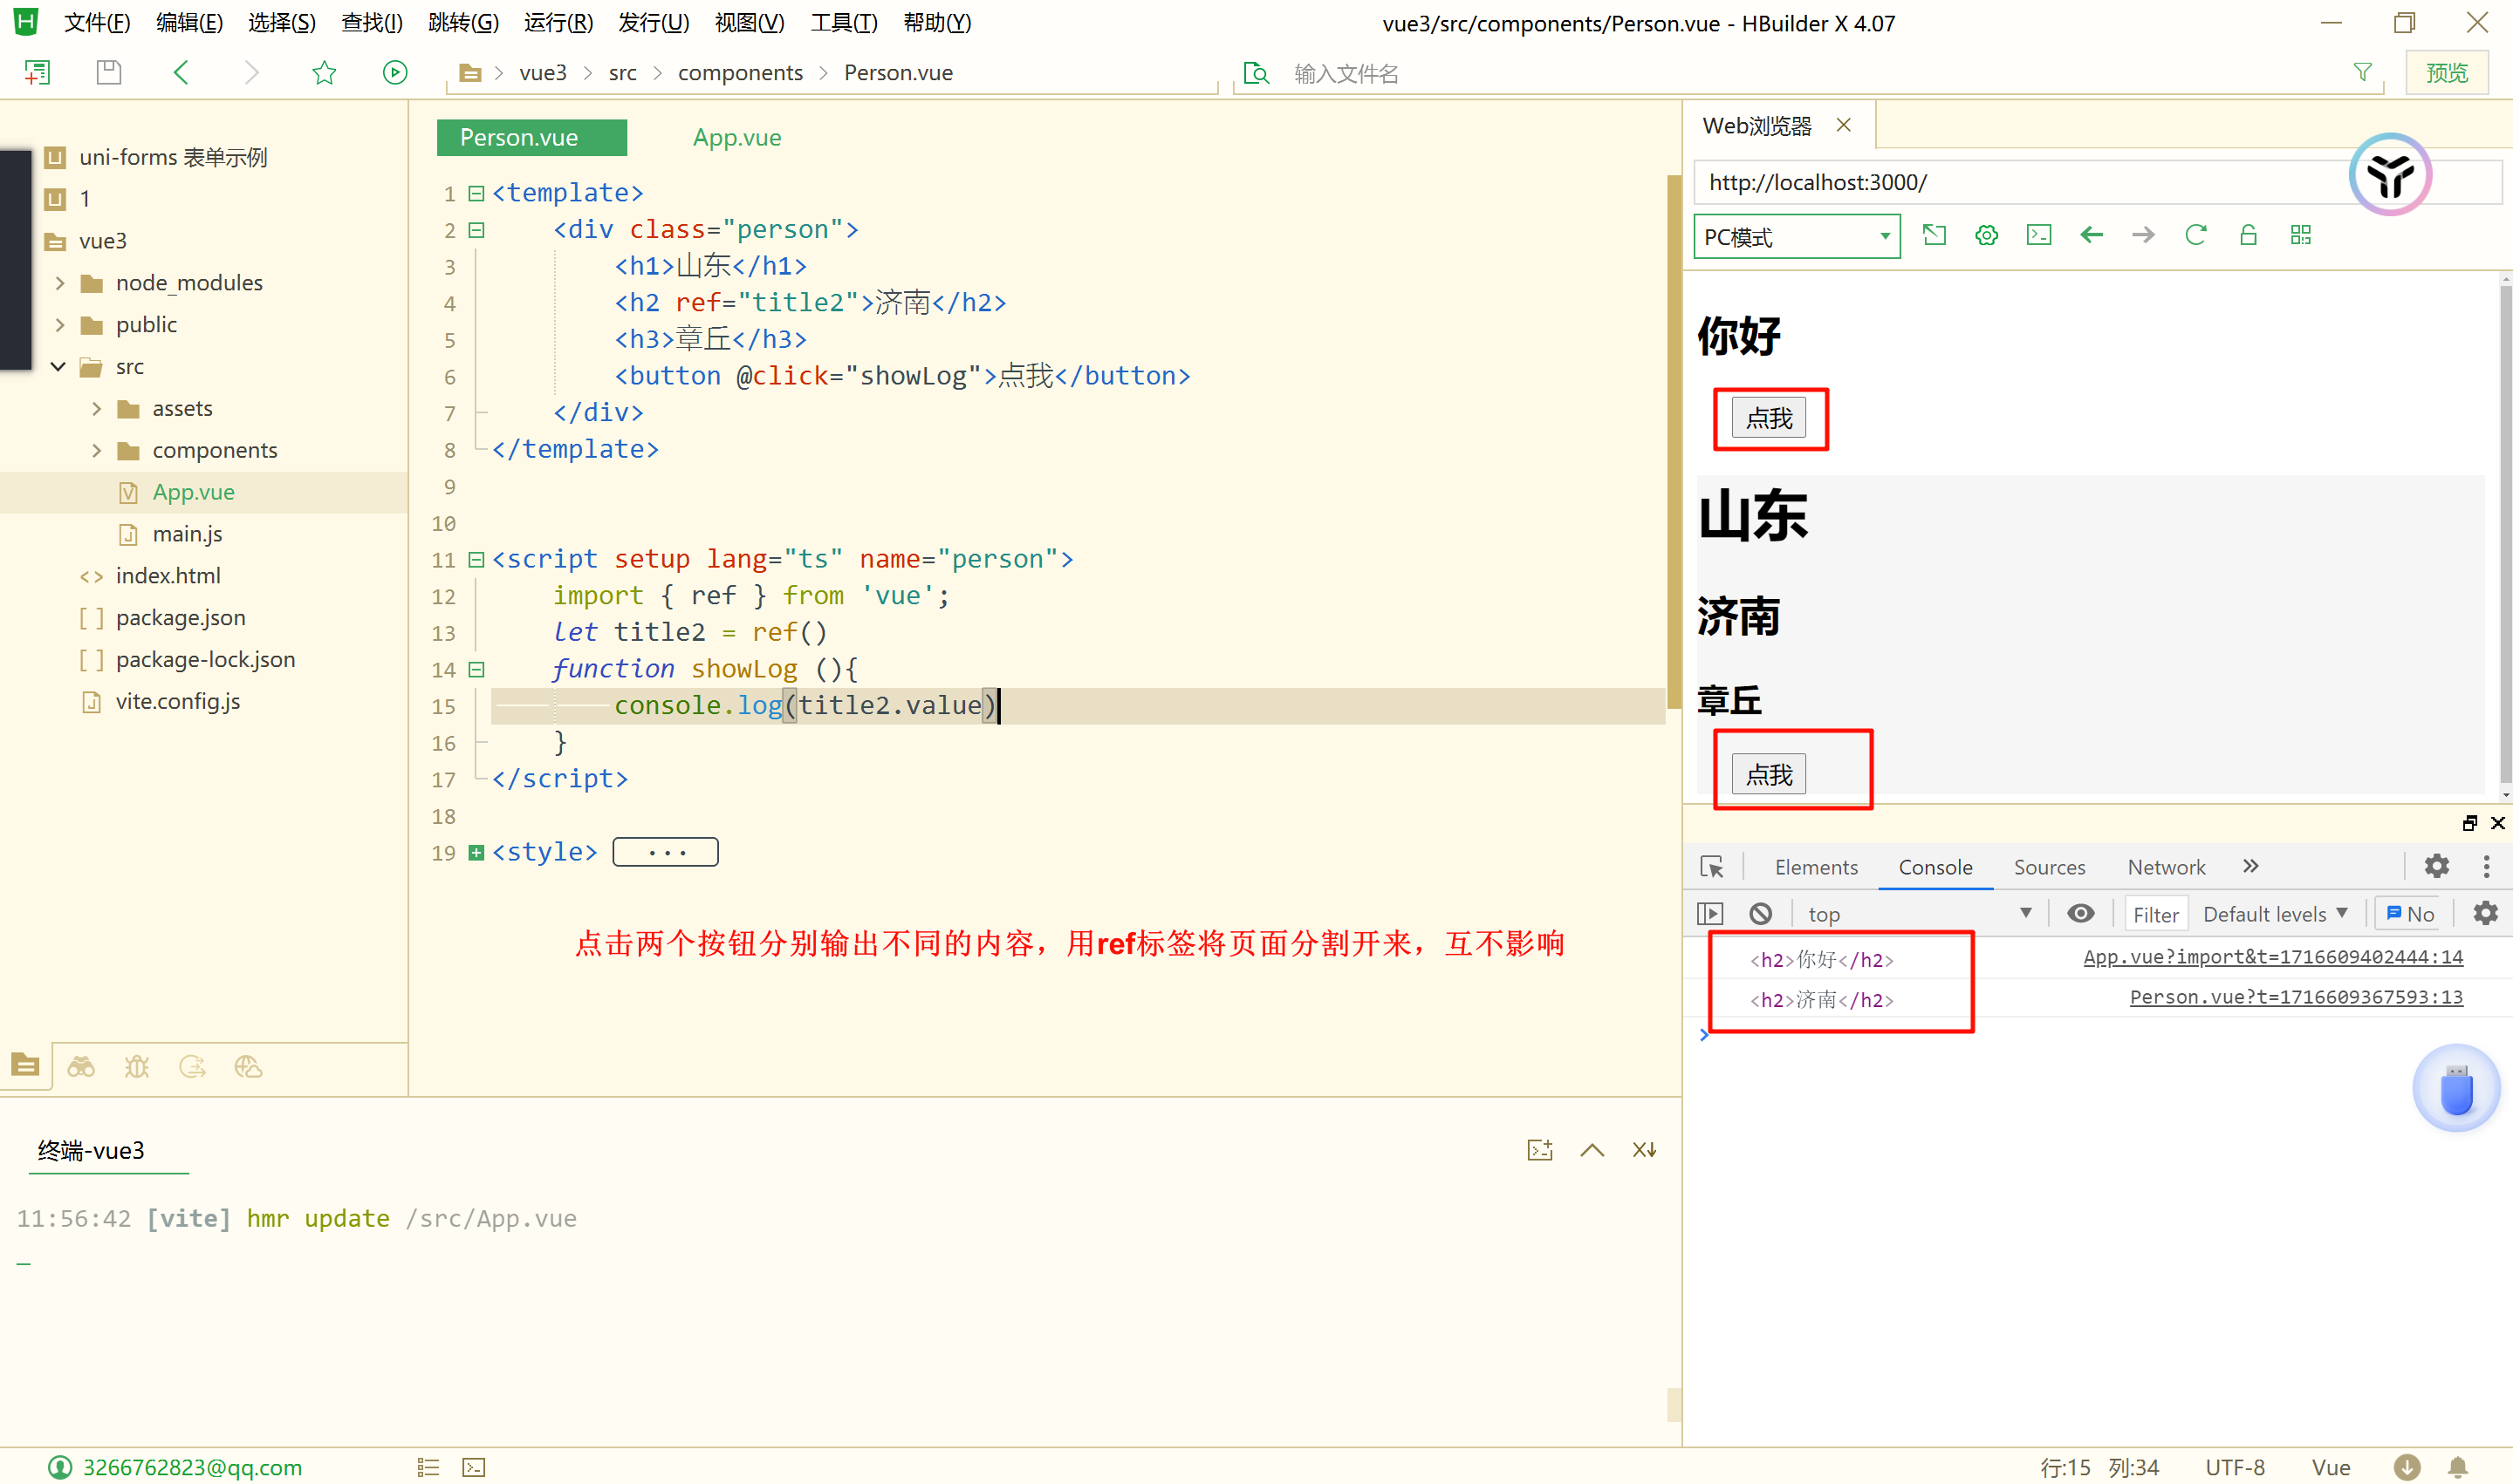
Task: Refresh the built-in web browser page
Action: [2195, 235]
